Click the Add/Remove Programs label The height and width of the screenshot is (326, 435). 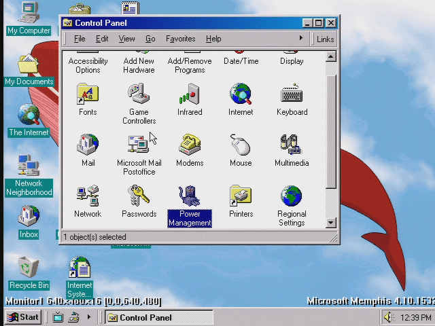(190, 65)
